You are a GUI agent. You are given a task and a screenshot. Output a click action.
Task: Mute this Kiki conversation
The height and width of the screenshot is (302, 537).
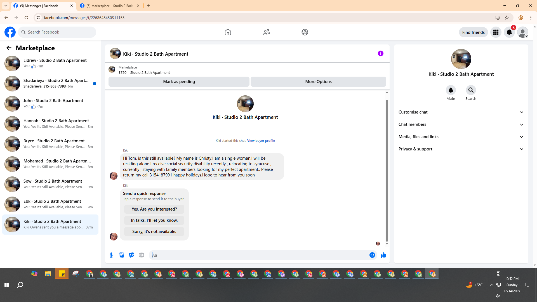[451, 90]
